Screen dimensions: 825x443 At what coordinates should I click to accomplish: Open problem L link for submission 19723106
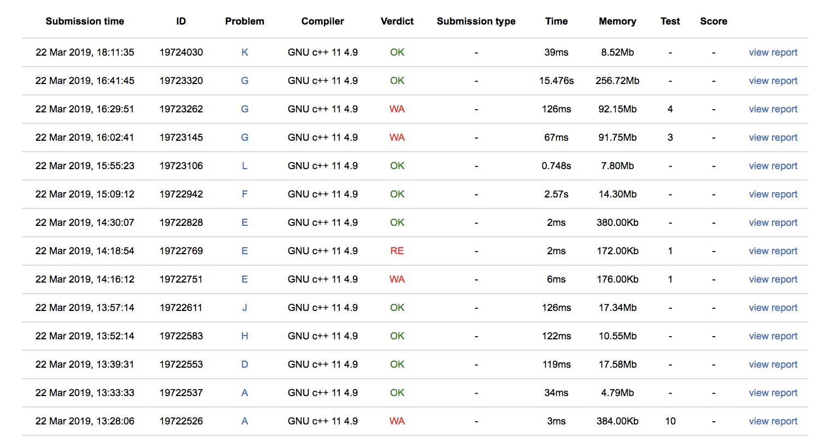[x=244, y=166]
